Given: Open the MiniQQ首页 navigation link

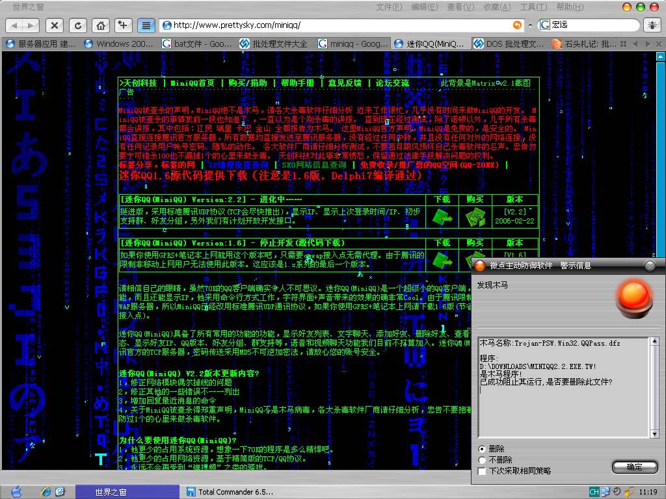Looking at the screenshot, I should [193, 83].
